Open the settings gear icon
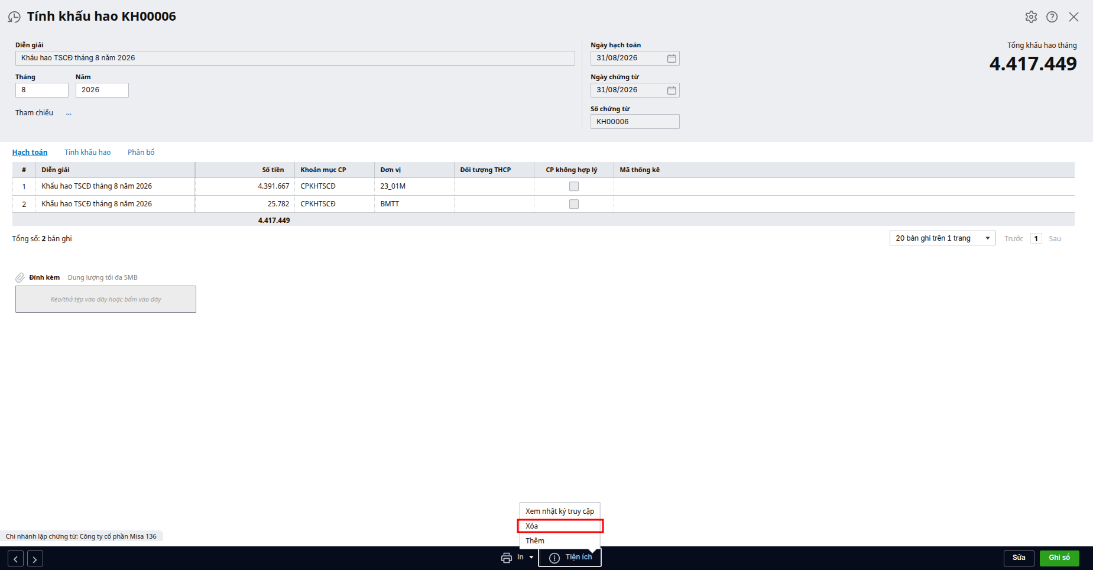Viewport: 1093px width, 570px height. [x=1031, y=17]
